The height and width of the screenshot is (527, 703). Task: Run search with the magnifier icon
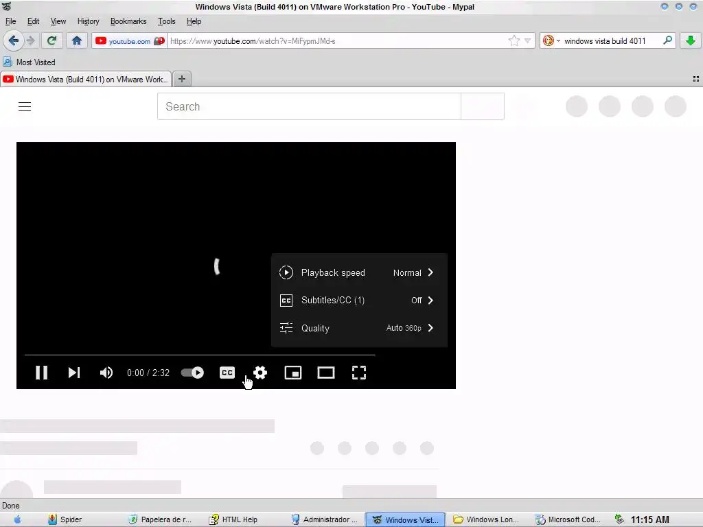pyautogui.click(x=667, y=40)
